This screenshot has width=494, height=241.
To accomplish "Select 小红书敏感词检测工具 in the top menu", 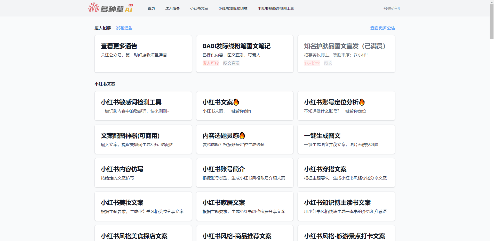I will pyautogui.click(x=276, y=8).
